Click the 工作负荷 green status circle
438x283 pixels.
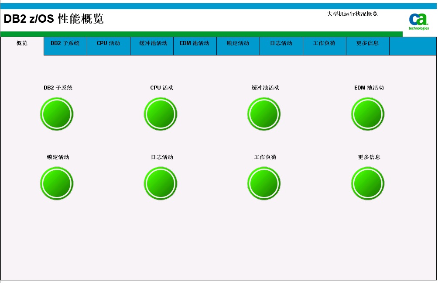tap(264, 183)
